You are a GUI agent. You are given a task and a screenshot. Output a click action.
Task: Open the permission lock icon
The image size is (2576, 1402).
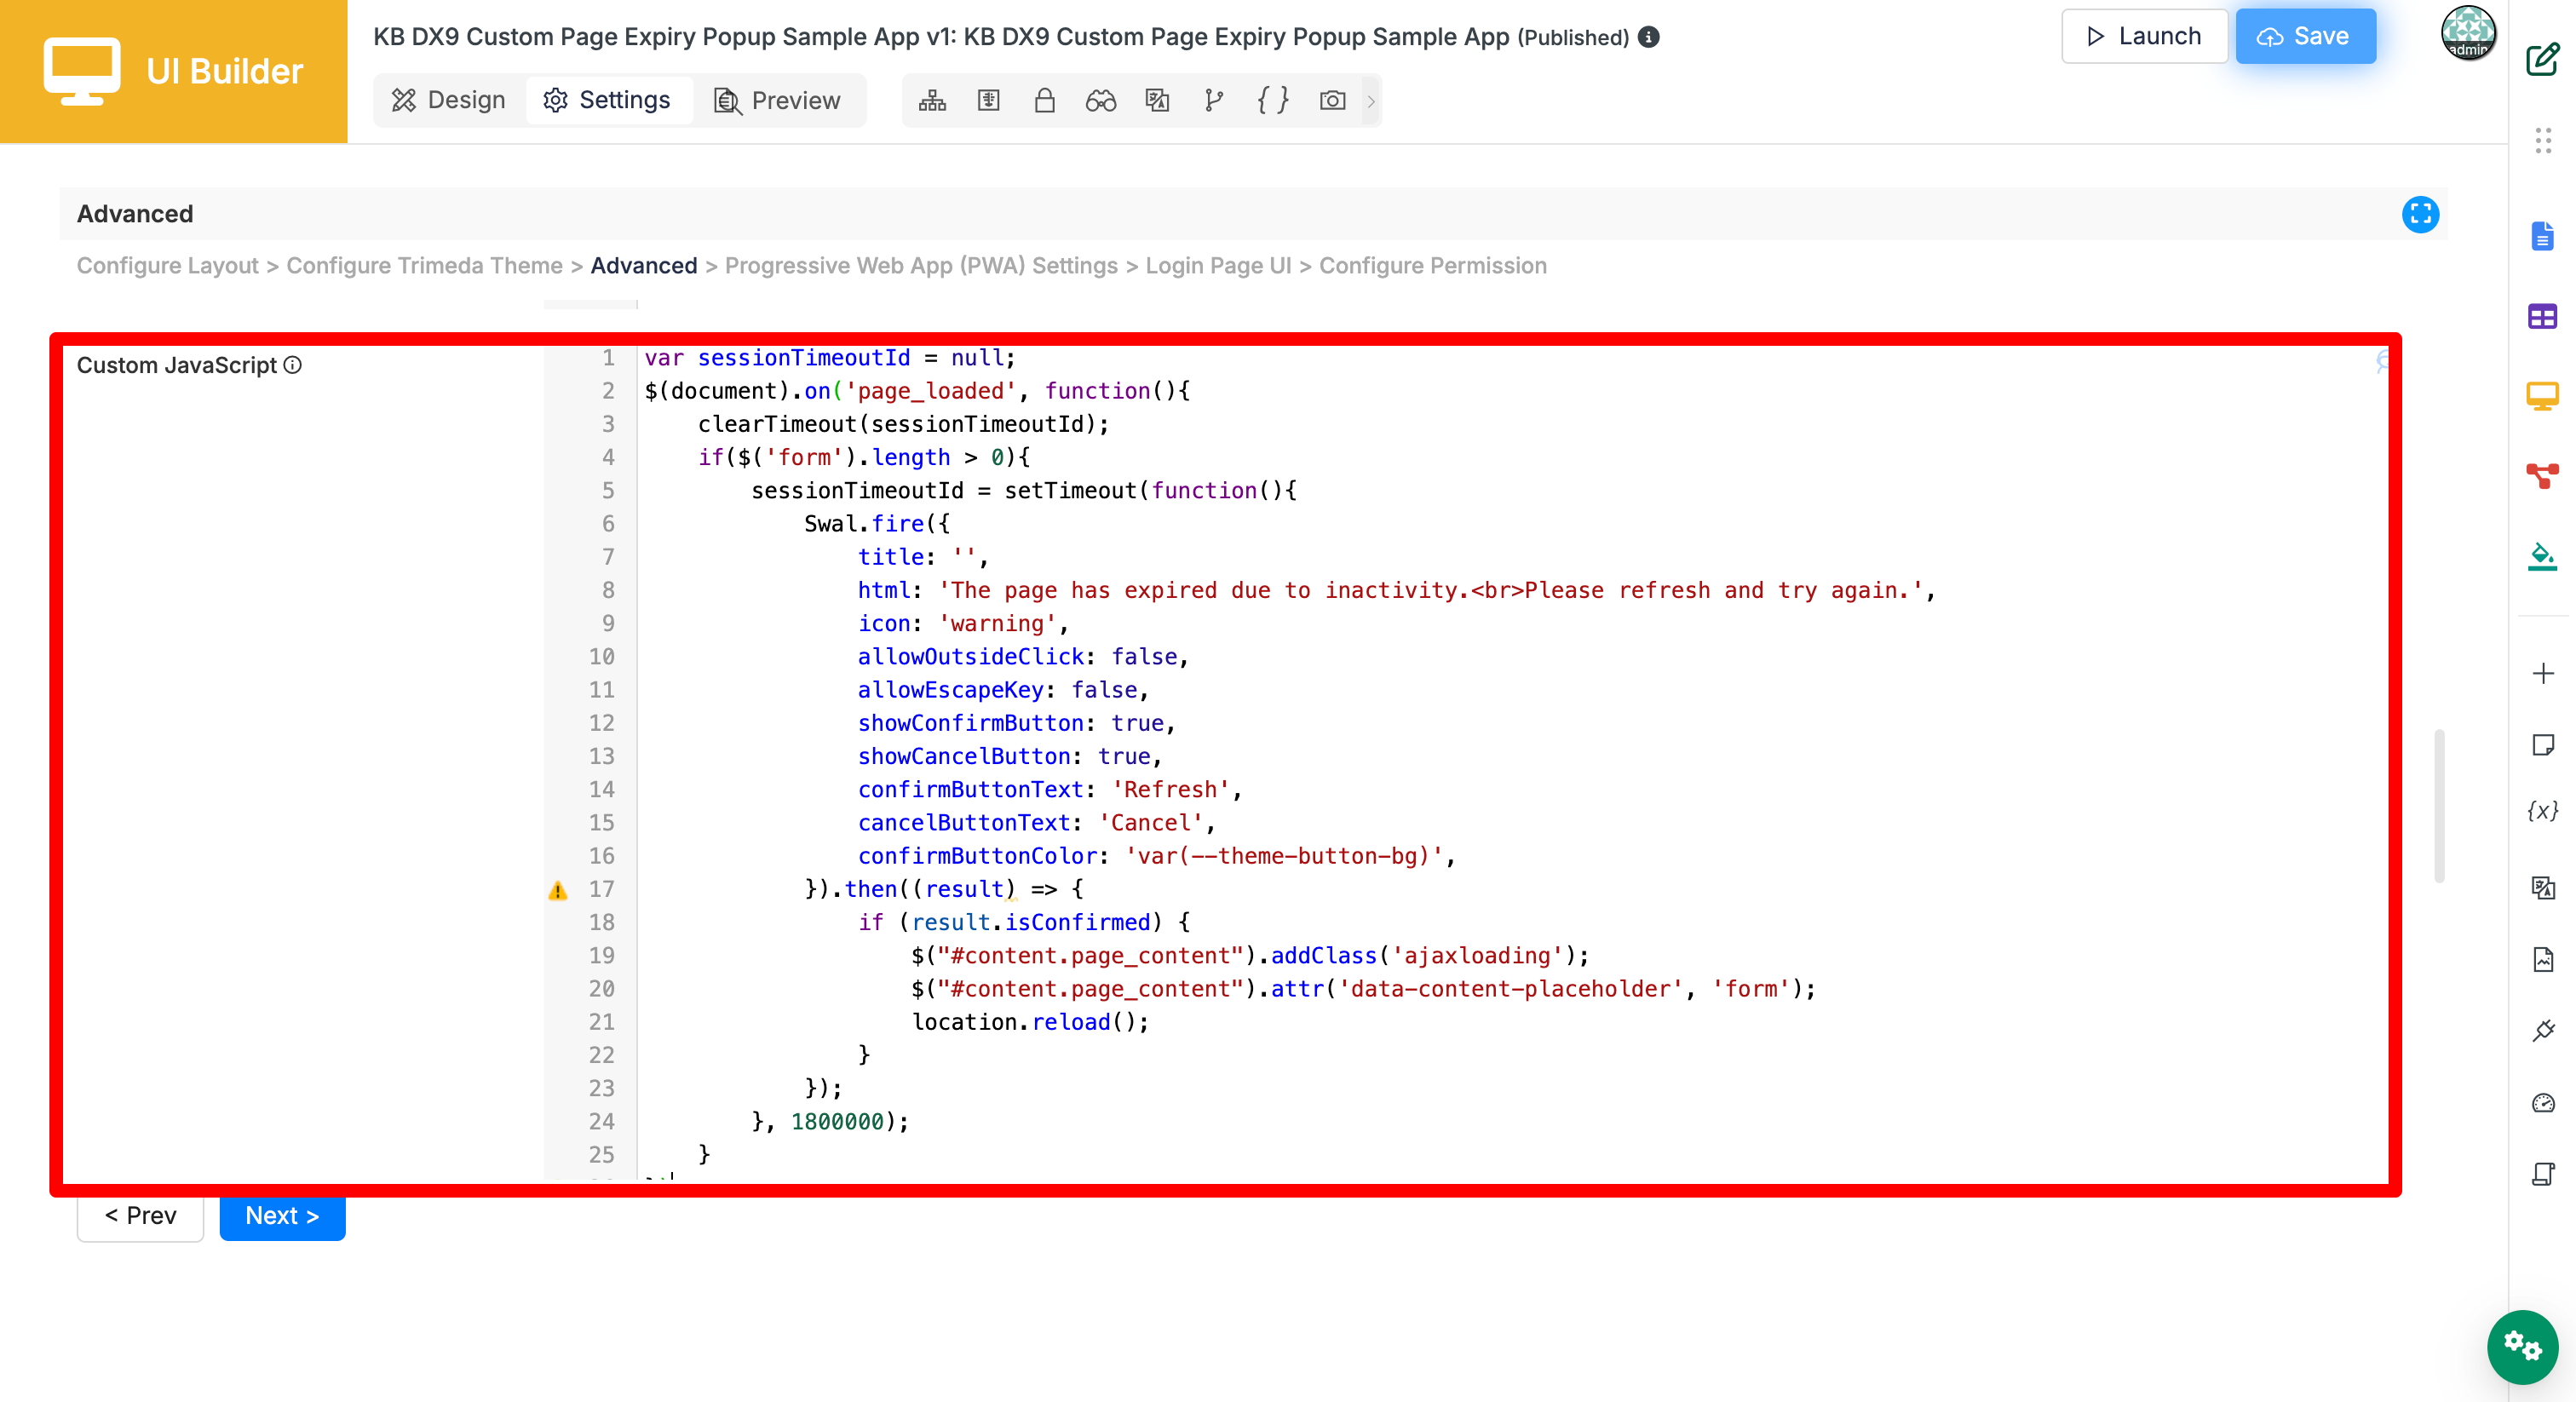click(1044, 101)
